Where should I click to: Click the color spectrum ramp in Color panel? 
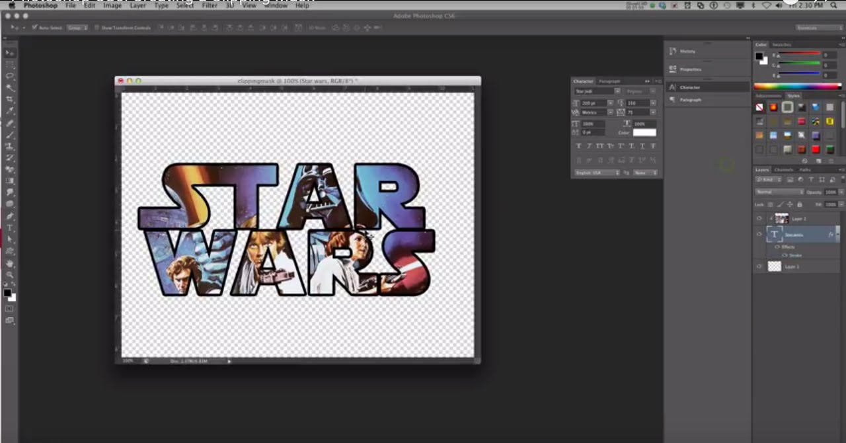point(798,87)
